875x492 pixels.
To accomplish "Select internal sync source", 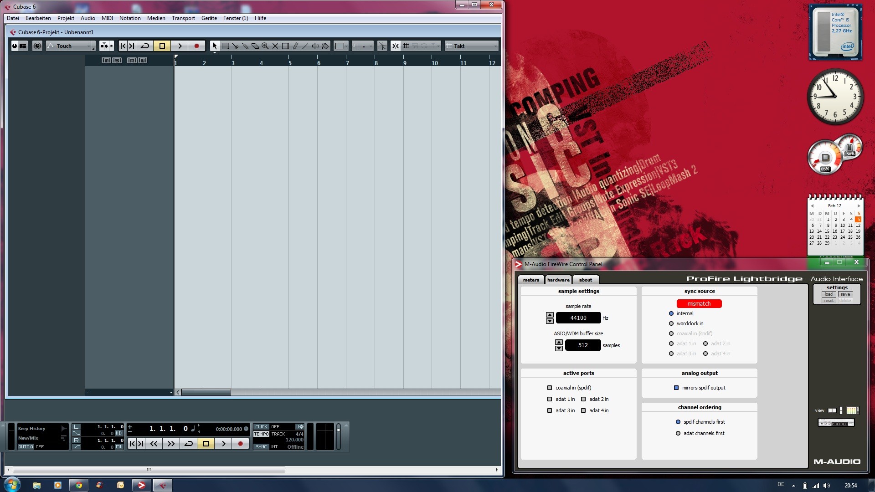I will [671, 313].
